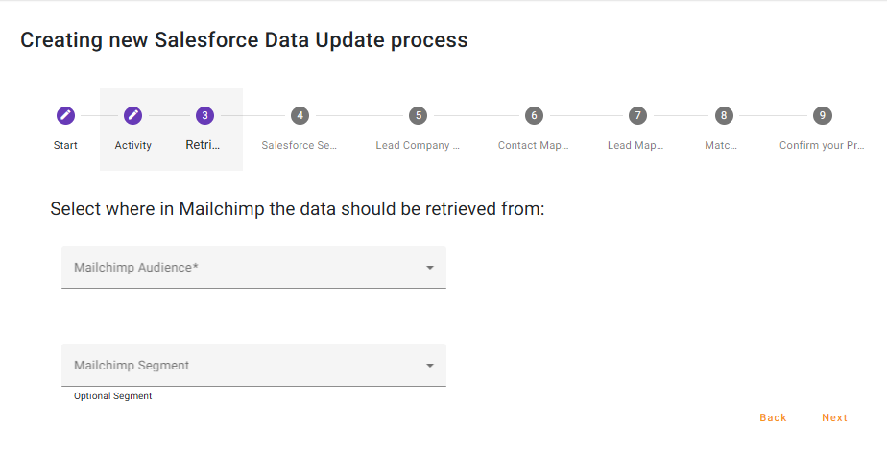Viewport: 887px width, 452px height.
Task: Expand the Mailchimp Audience dropdown arrow
Action: (x=430, y=268)
